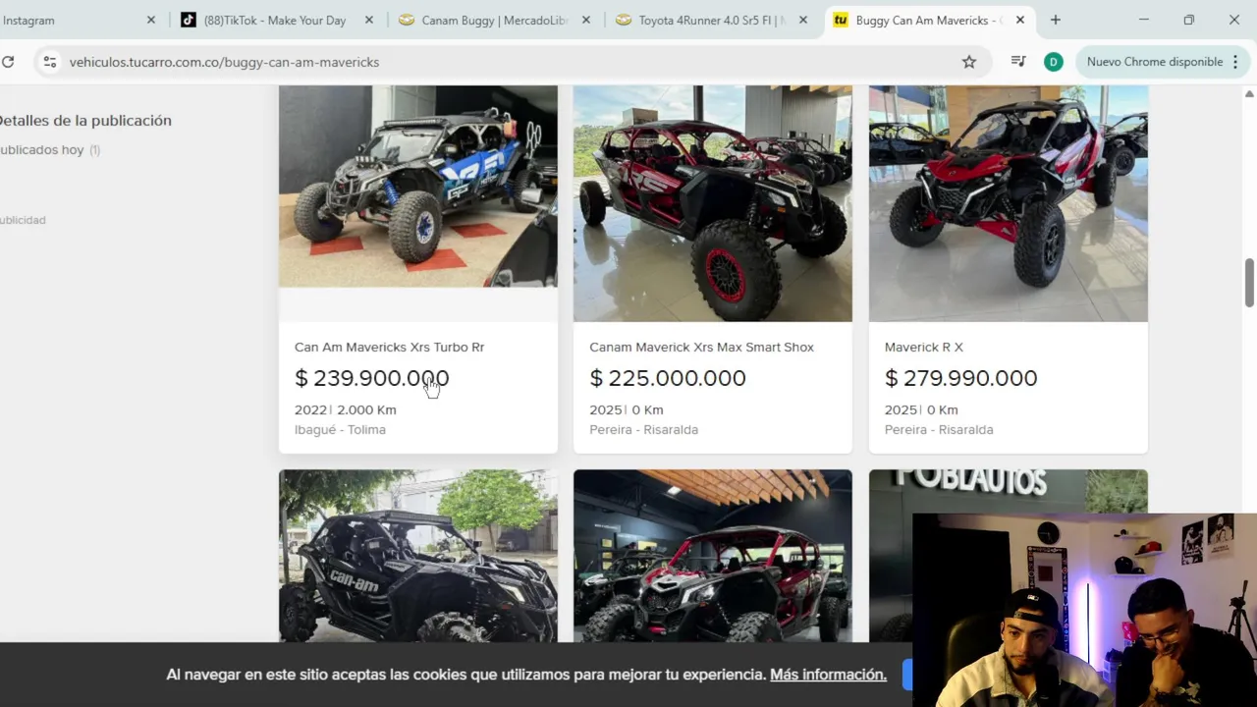Reload the page with the refresh icon

[8, 62]
